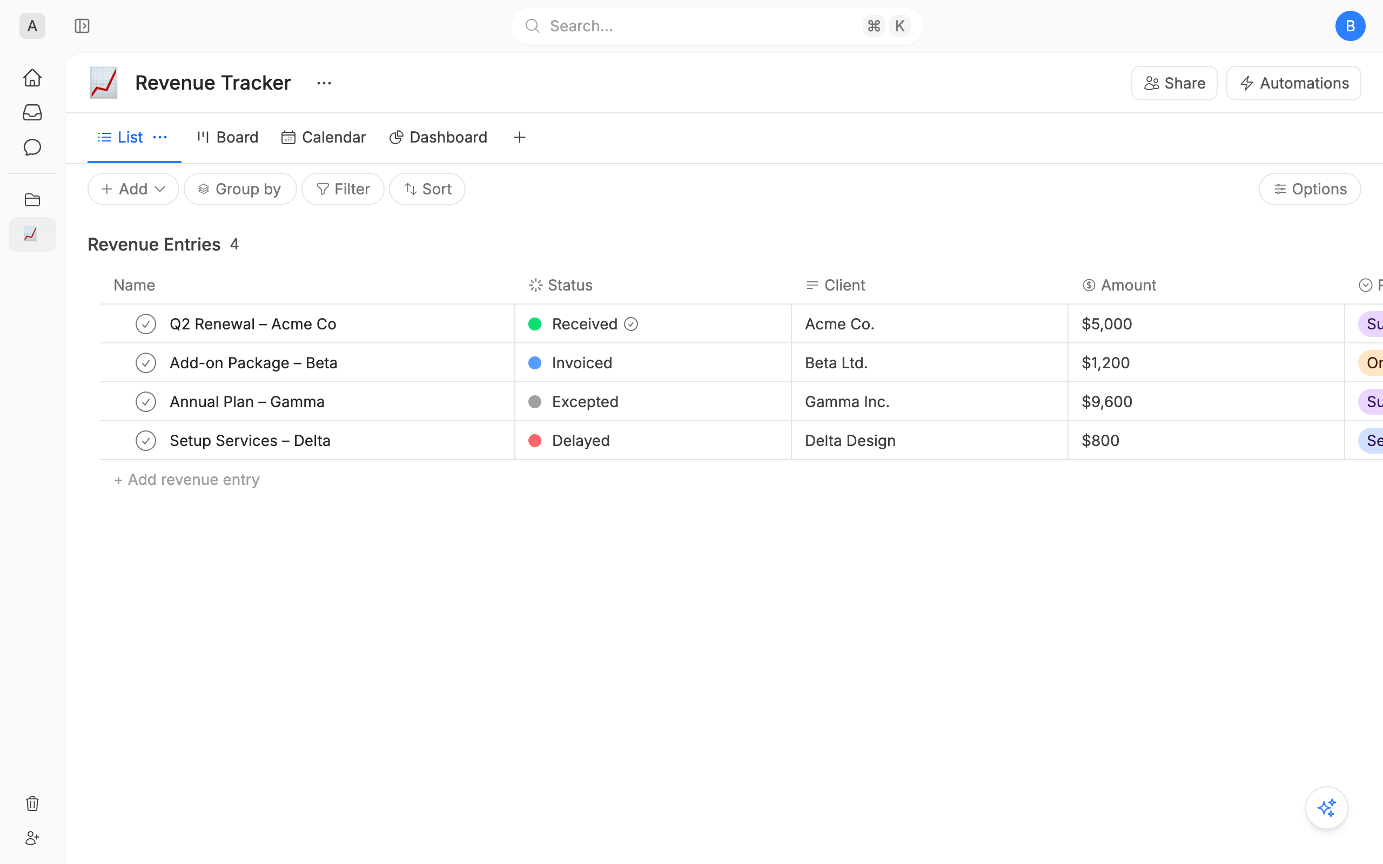Switch to the Dashboard tab
The width and height of the screenshot is (1383, 864).
point(438,137)
